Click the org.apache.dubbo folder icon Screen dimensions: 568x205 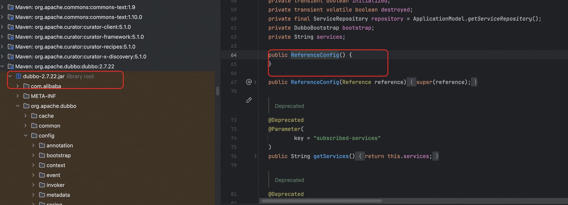[26, 106]
